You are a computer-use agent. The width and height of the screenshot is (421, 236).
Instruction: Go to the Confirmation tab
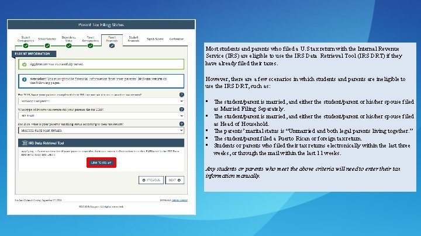pyautogui.click(x=177, y=39)
